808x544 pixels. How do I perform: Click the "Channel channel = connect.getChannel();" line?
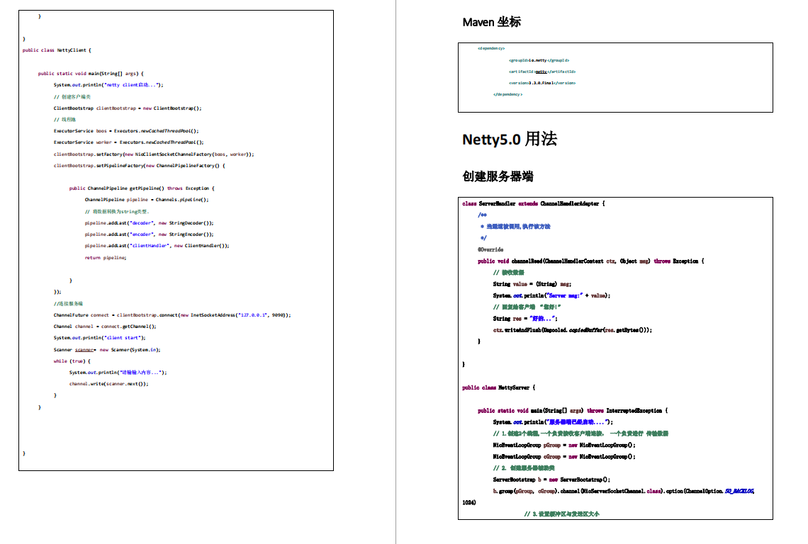105,326
